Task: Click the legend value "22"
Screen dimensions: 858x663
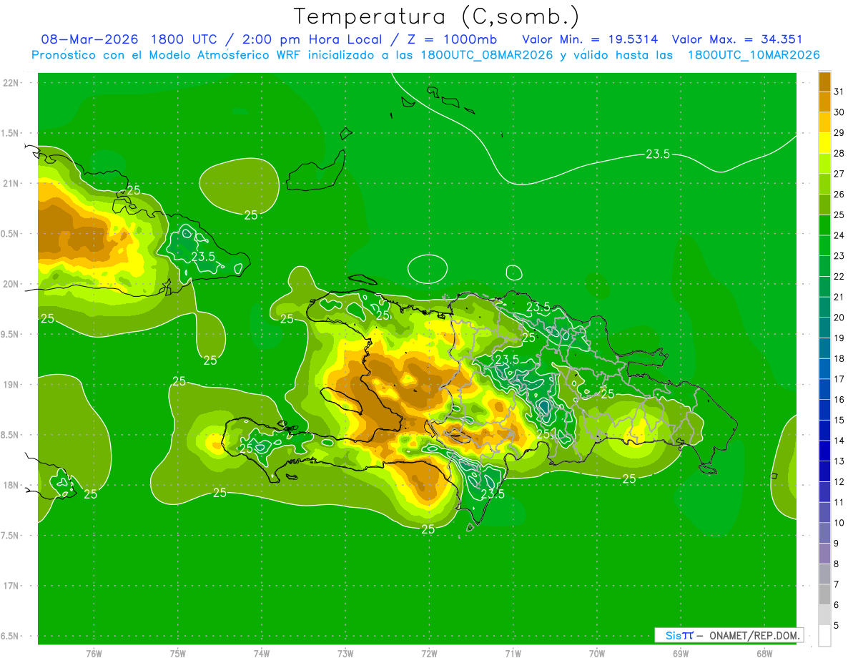Action: click(839, 276)
